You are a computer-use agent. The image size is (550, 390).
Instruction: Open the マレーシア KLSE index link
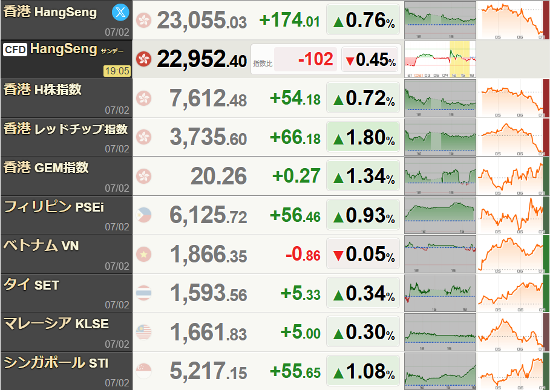point(56,323)
